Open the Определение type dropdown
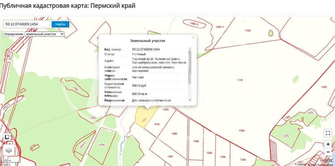Image resolution: width=335 pixels, height=166 pixels. [44, 34]
